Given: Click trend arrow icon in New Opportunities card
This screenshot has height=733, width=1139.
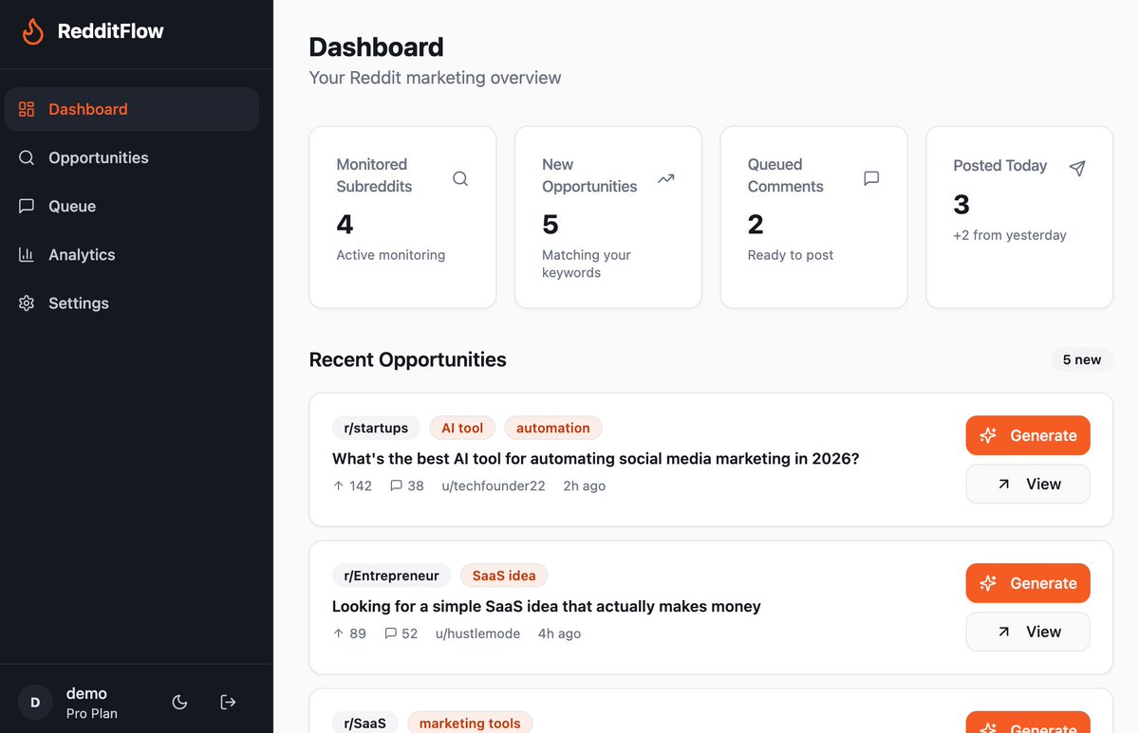Looking at the screenshot, I should (666, 178).
